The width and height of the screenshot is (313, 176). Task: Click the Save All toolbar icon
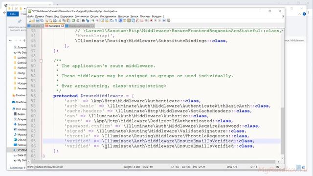42,21
